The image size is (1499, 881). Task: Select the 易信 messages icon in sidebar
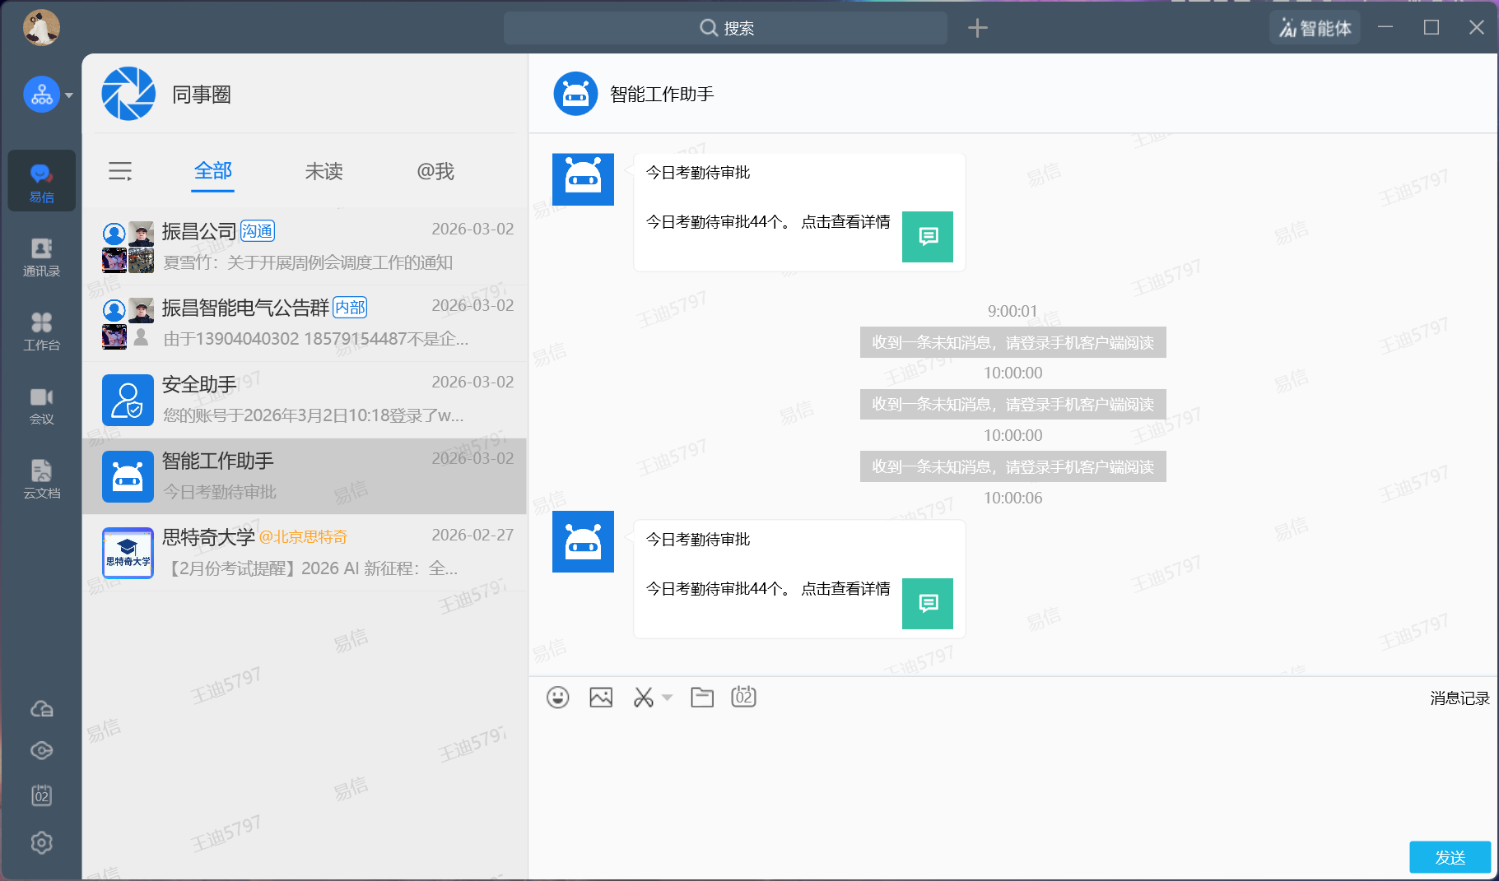41,181
